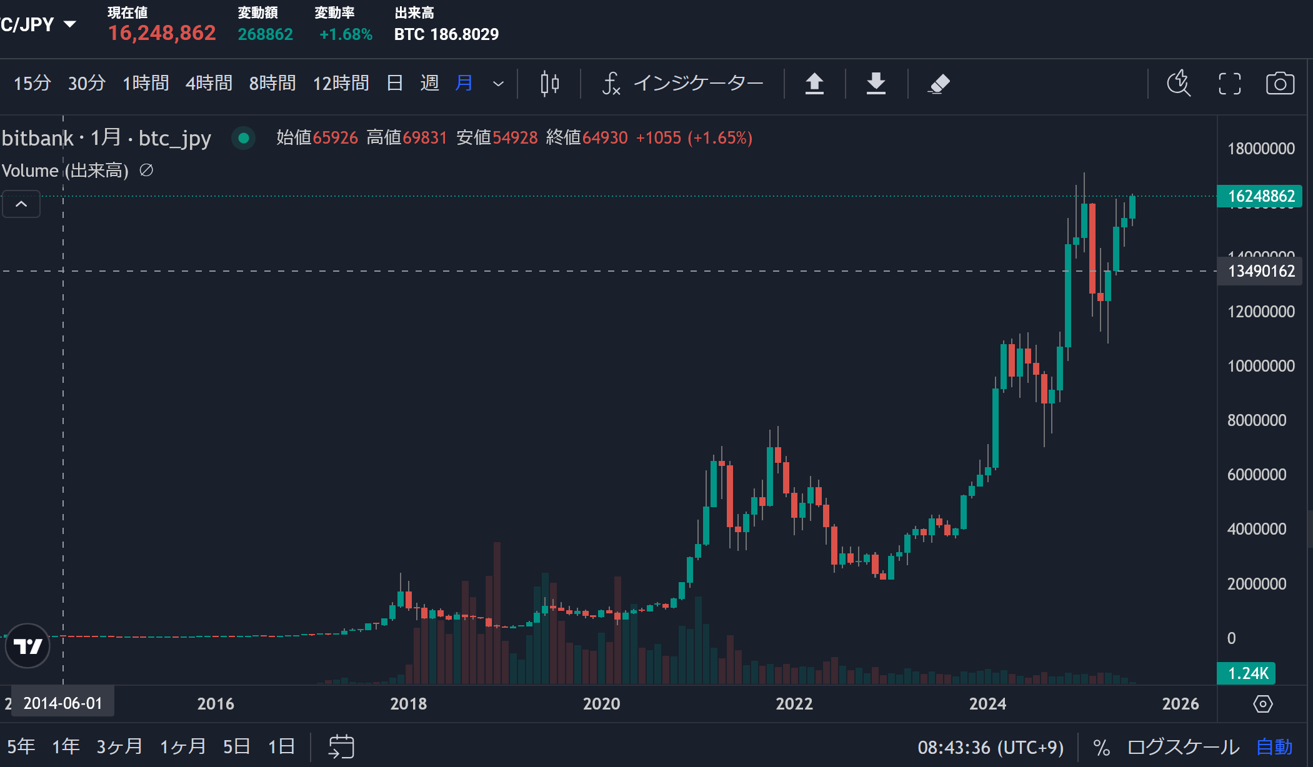Screen dimensions: 1313x767
Task: Enter fullscreen chart mode
Action: [x=1229, y=83]
